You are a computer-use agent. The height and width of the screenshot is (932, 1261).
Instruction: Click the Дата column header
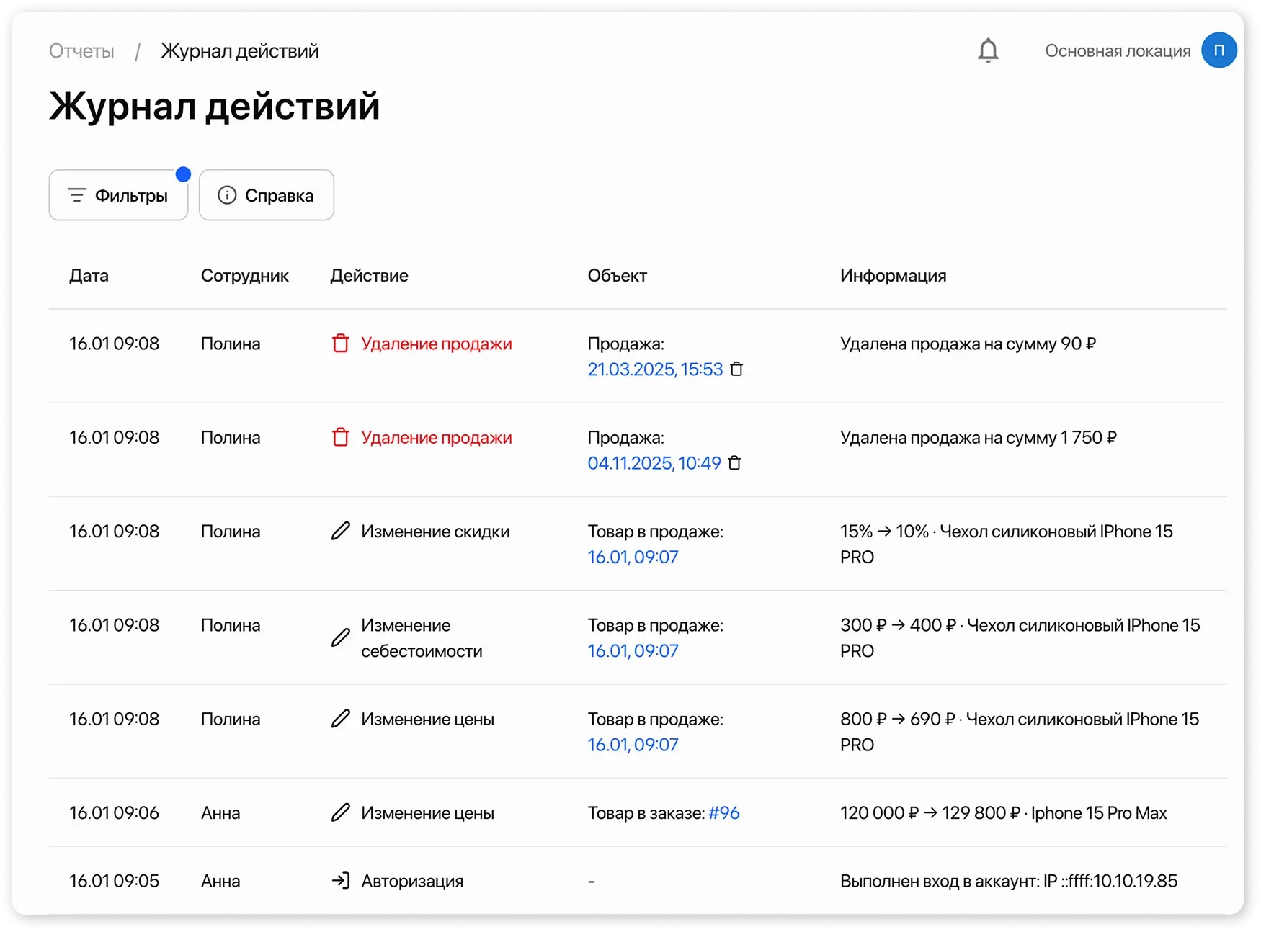[89, 275]
